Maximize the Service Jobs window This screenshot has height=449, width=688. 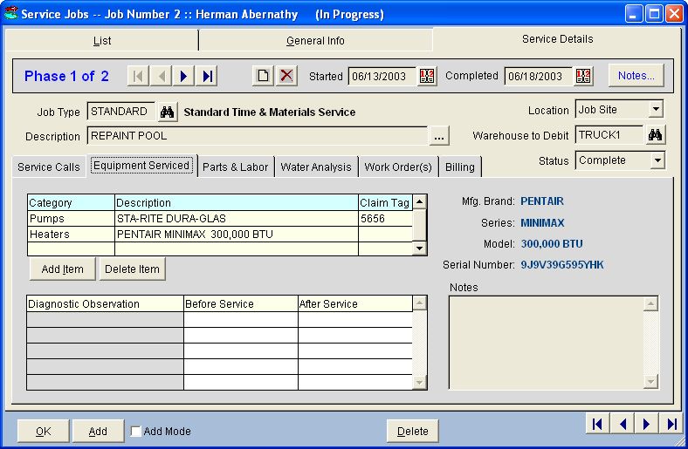654,14
